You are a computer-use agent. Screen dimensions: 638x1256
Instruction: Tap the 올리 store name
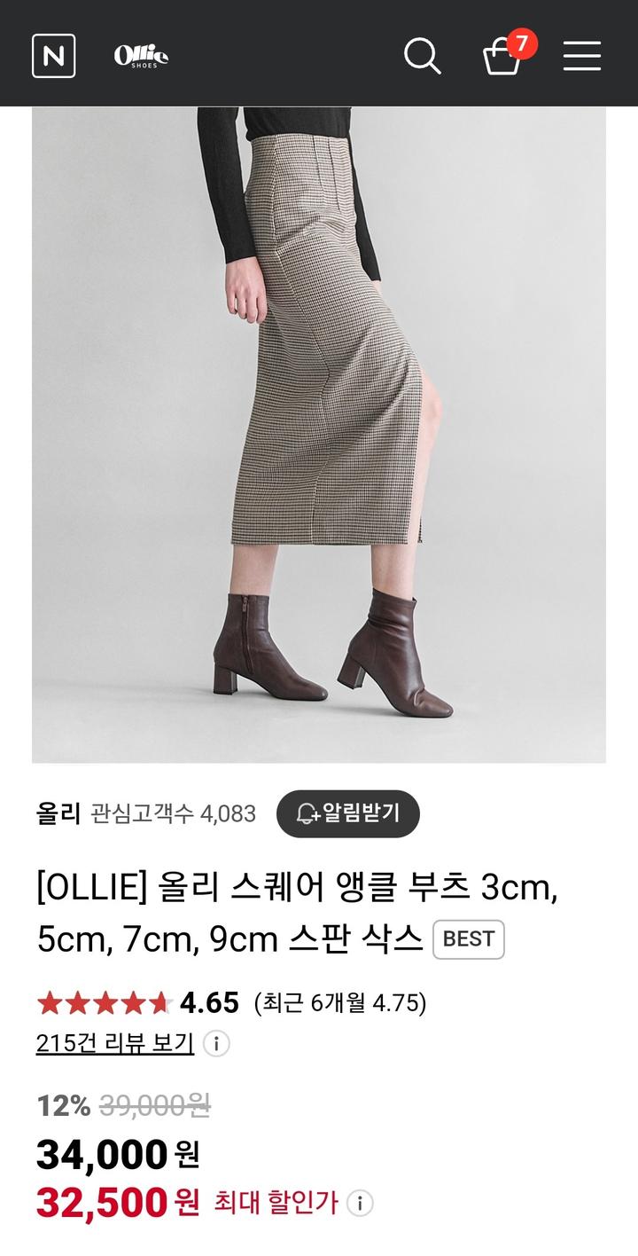[x=58, y=813]
